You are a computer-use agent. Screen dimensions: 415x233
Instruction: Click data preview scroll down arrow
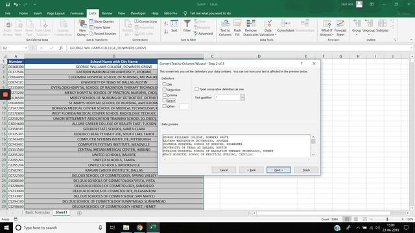click(x=313, y=155)
